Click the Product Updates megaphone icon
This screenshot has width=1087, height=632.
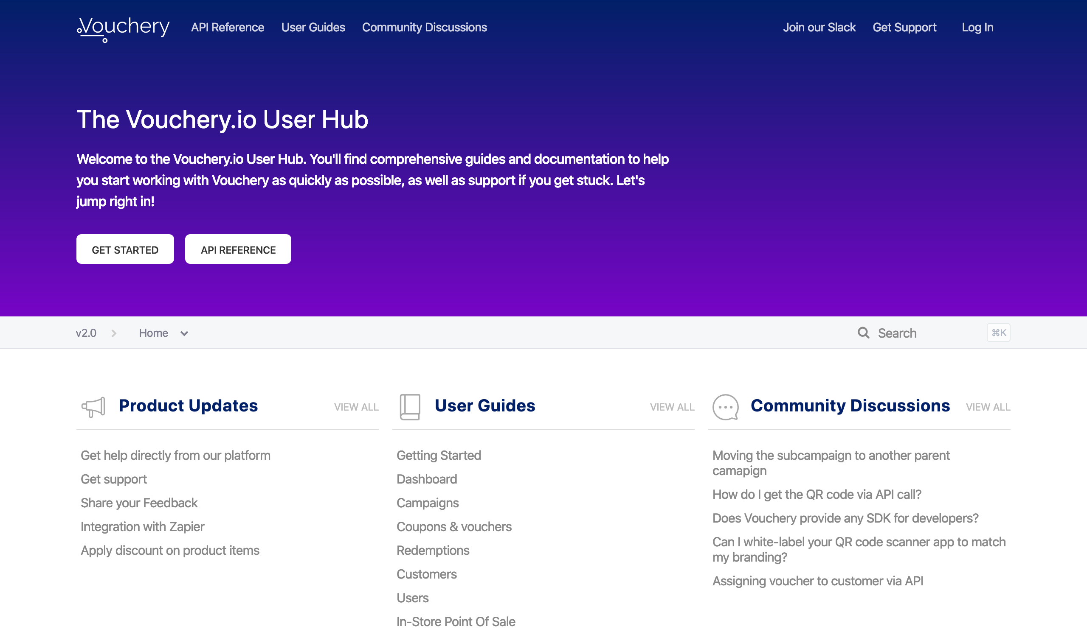pos(93,407)
